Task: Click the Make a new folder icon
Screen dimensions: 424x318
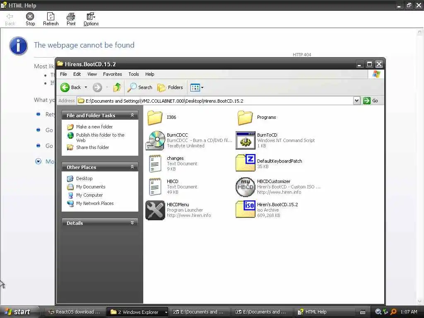Action: point(70,127)
